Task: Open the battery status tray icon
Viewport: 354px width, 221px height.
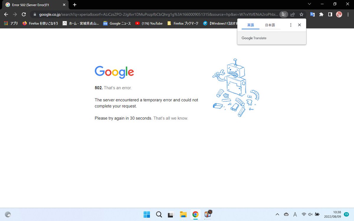Action: click(x=317, y=215)
